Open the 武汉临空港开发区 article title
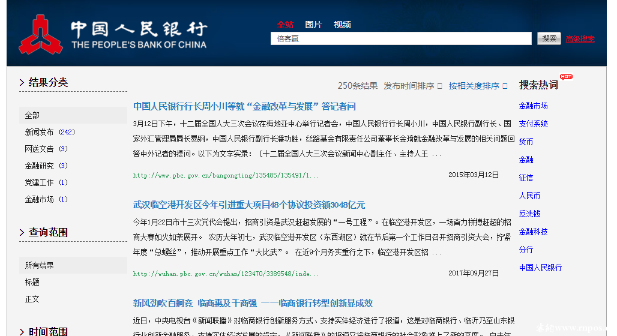617x336 pixels. click(x=249, y=205)
